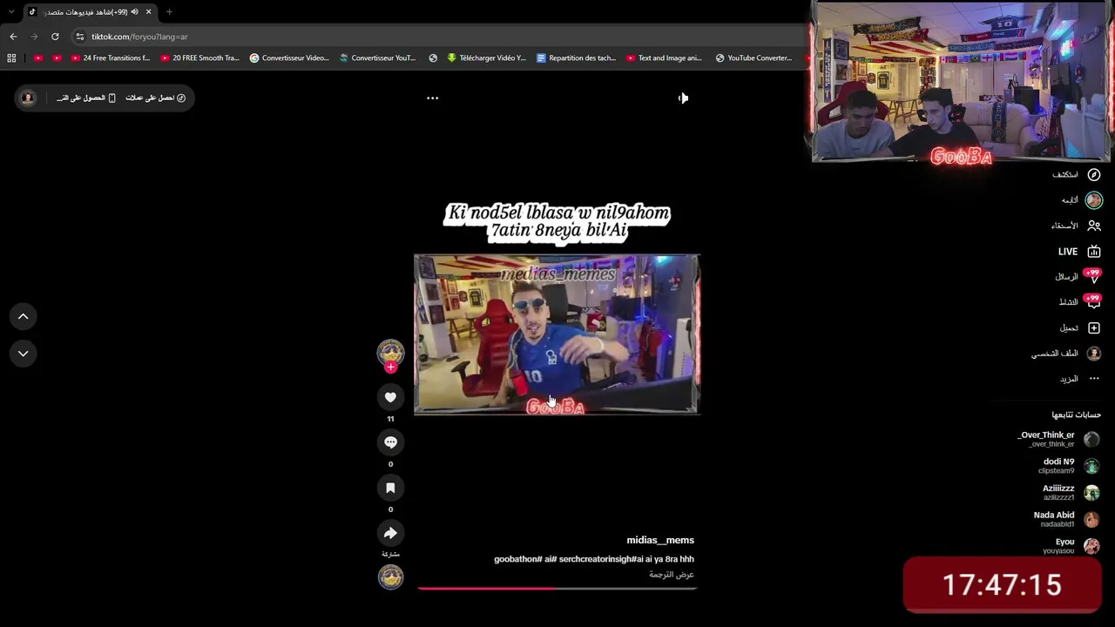The height and width of the screenshot is (627, 1115).
Task: Open video options three-dots menu at top
Action: (432, 98)
